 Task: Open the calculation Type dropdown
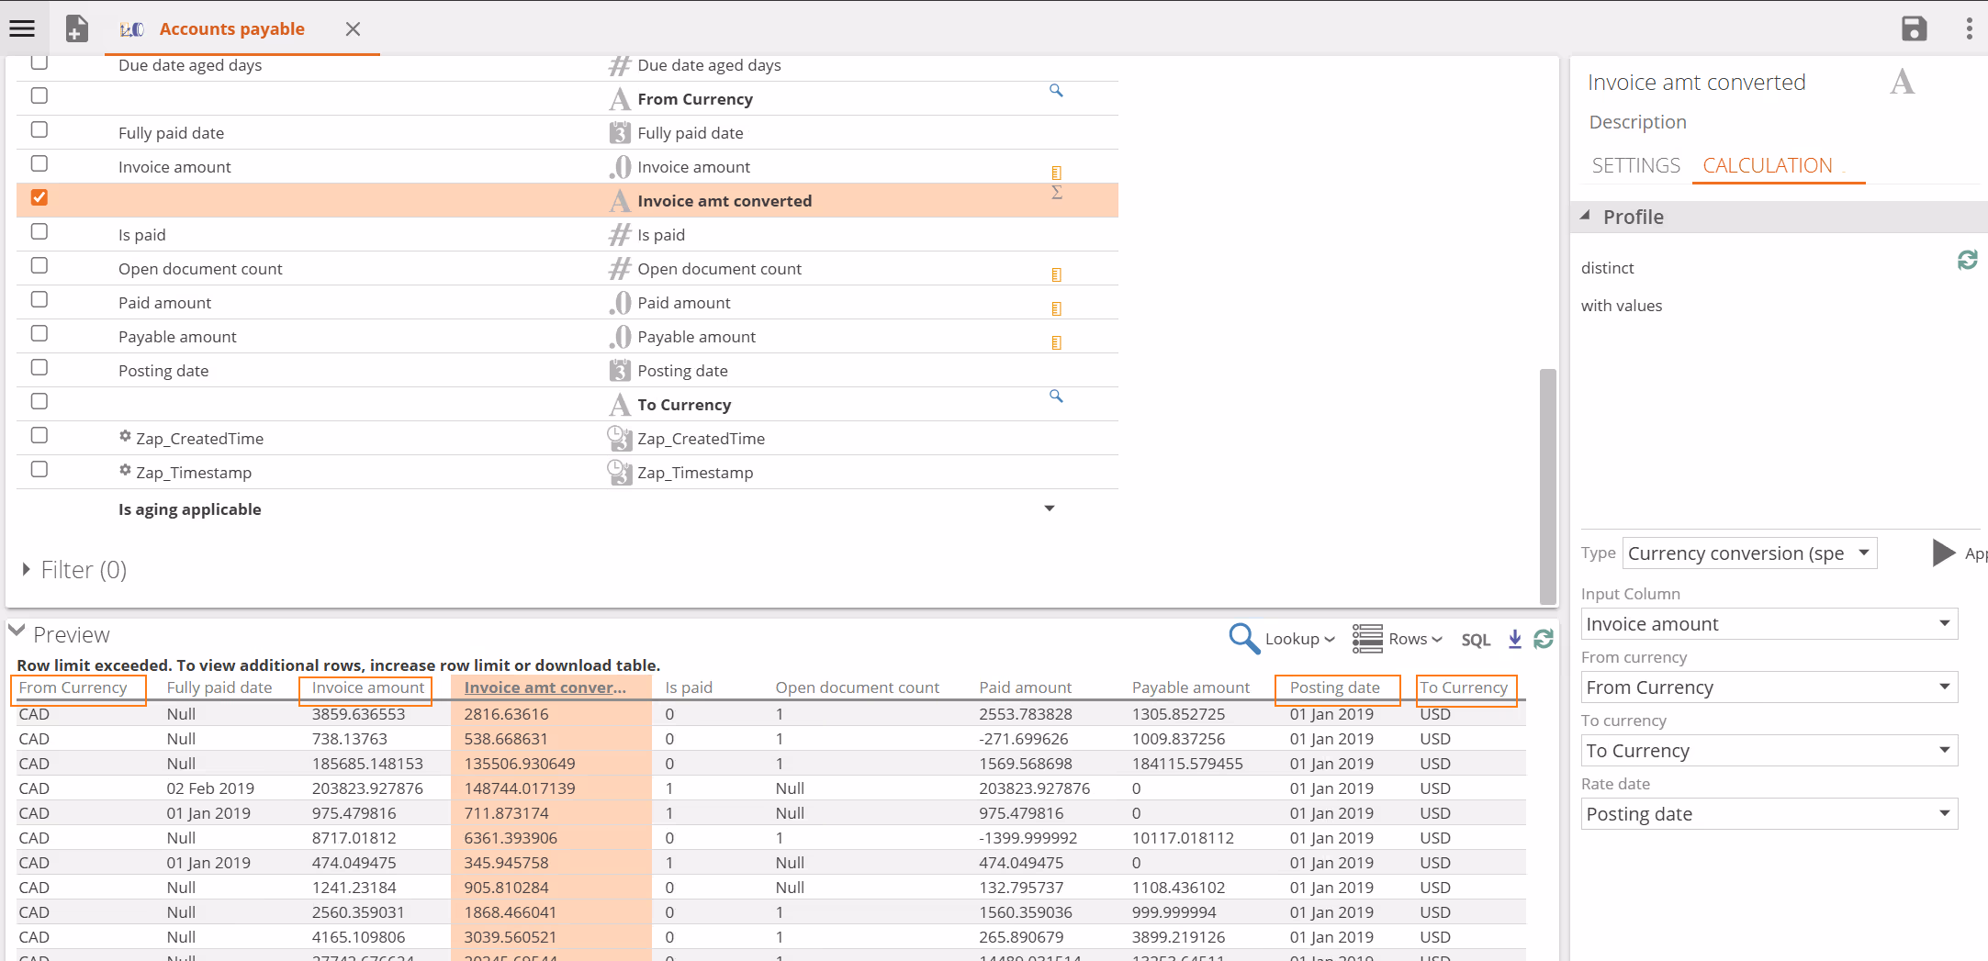click(x=1748, y=553)
